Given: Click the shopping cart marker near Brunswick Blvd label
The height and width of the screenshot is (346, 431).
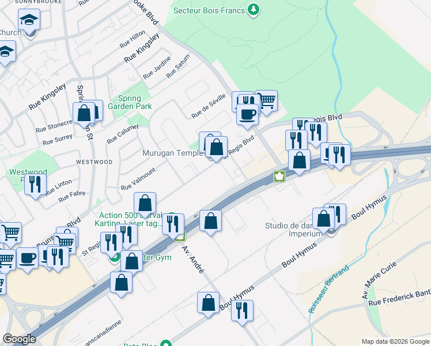Looking at the screenshot, I should tap(65, 243).
